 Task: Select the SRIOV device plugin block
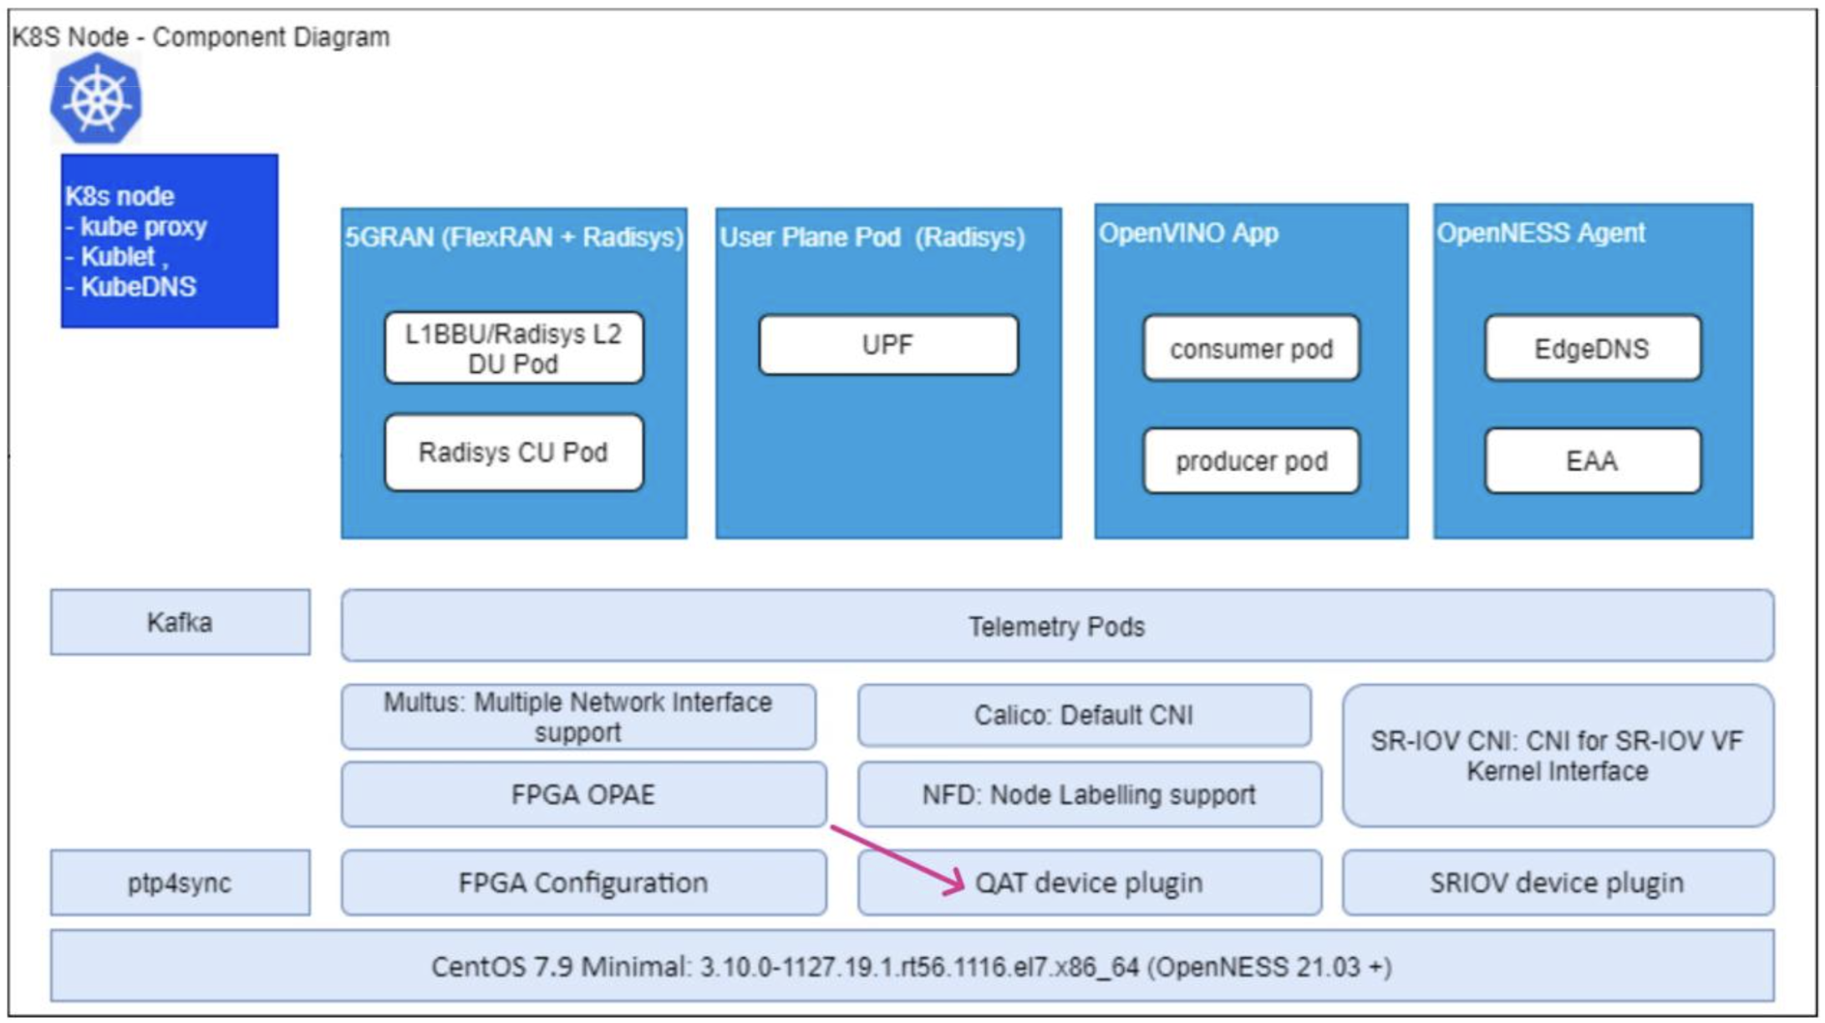1557,883
